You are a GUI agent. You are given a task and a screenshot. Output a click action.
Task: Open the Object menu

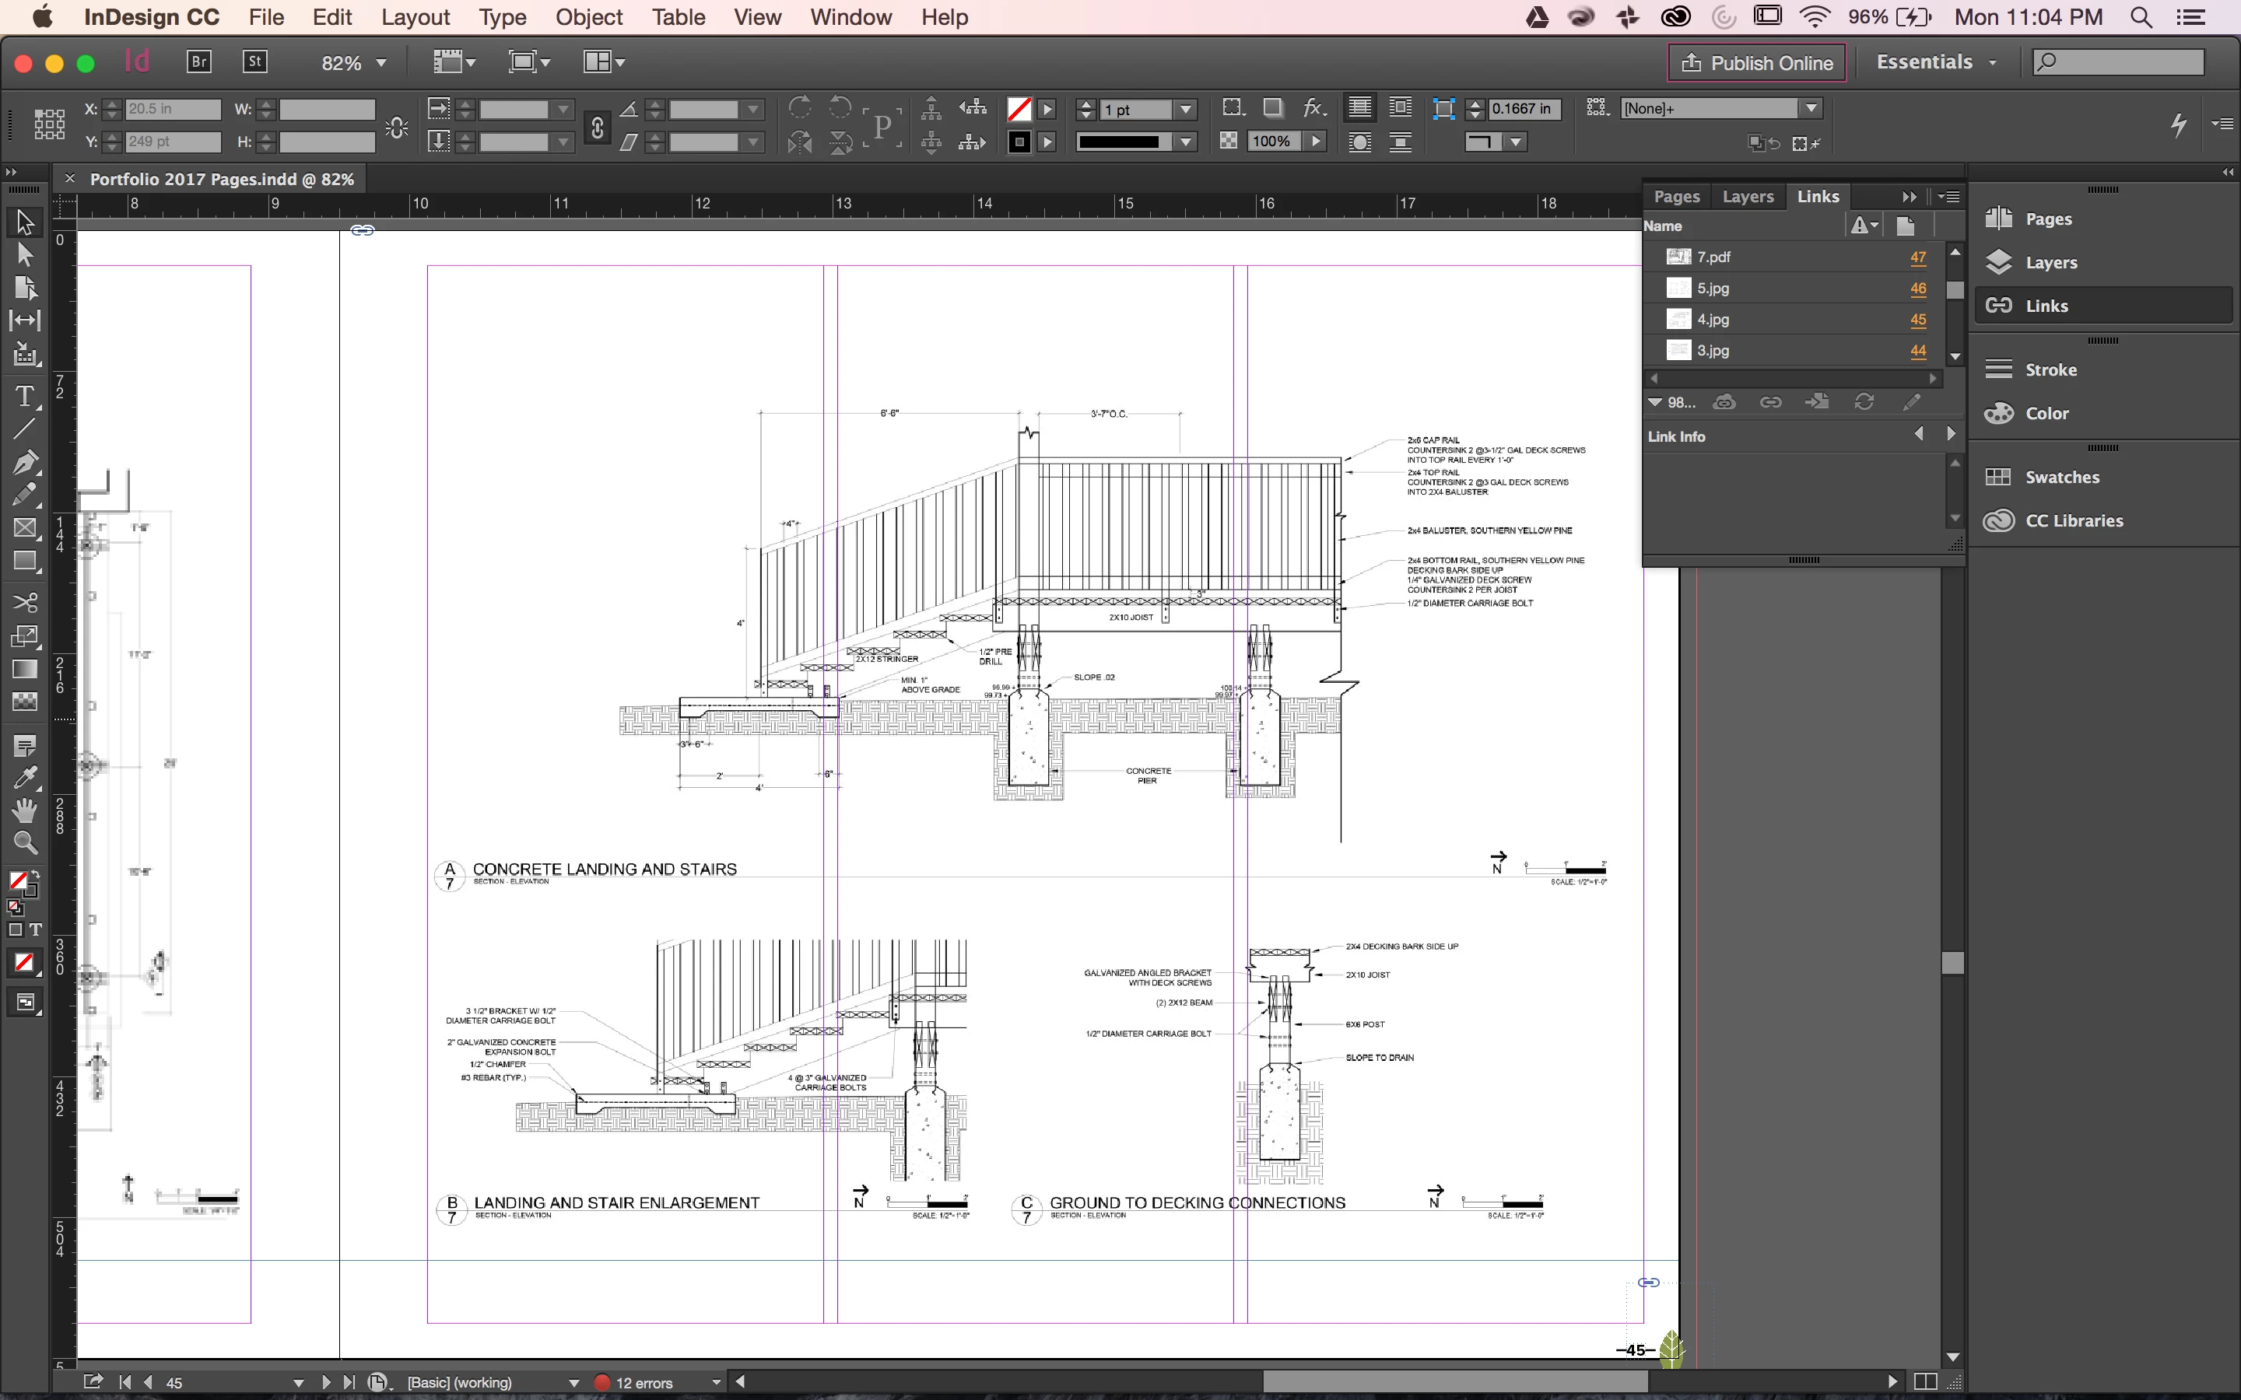coord(589,16)
